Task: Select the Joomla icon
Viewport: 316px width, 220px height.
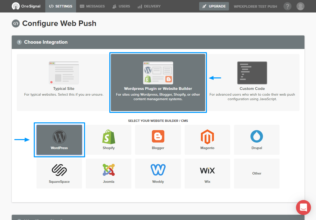Action: point(109,170)
